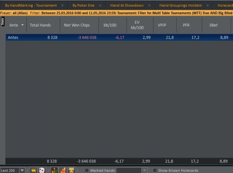Click 21,8 VPIP value in Antes row
233x173 pixels.
coord(170,38)
